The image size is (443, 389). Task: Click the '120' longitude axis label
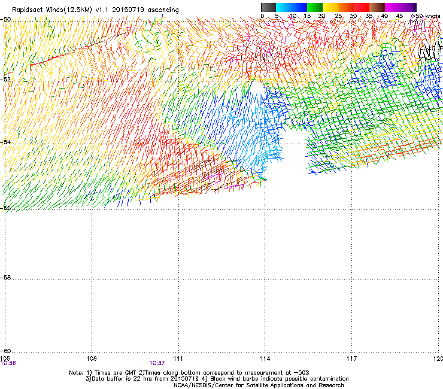pos(438,358)
